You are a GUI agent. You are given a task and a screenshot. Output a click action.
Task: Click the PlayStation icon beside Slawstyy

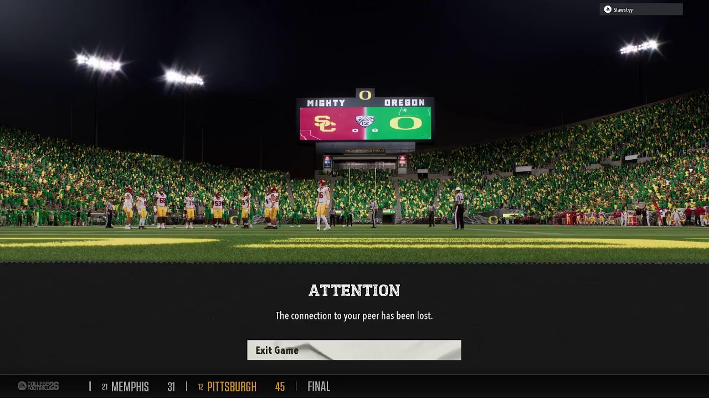[607, 9]
